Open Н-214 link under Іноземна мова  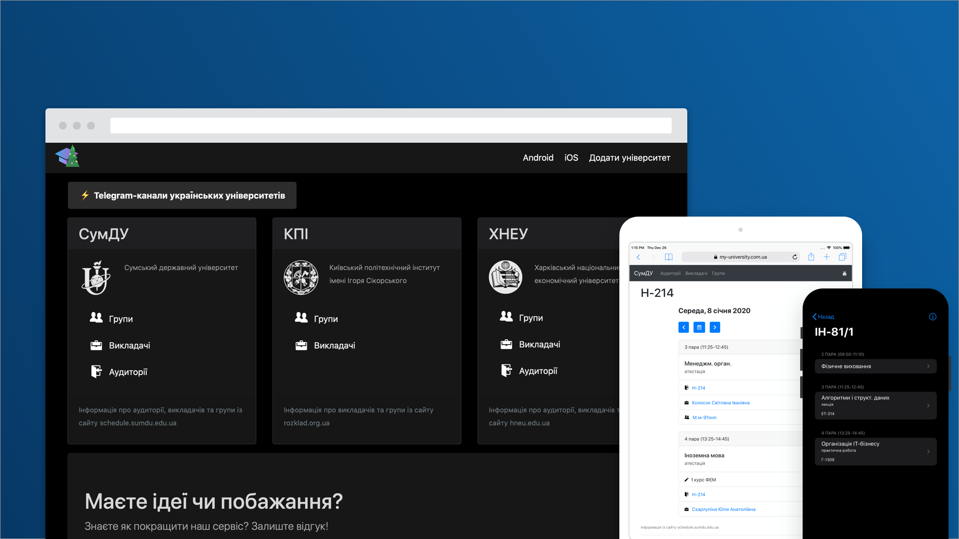tap(698, 495)
